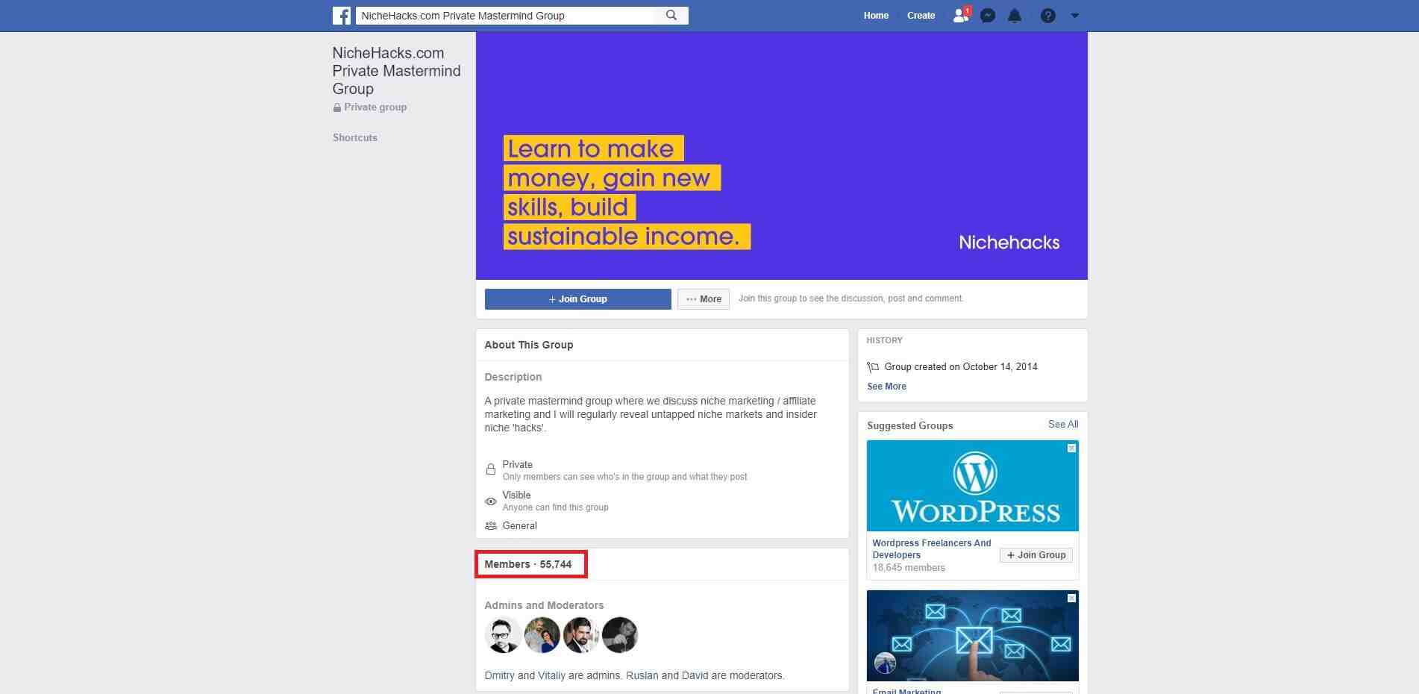Screen dimensions: 1419x694
Task: Click the flag icon beside Group created
Action: click(873, 367)
